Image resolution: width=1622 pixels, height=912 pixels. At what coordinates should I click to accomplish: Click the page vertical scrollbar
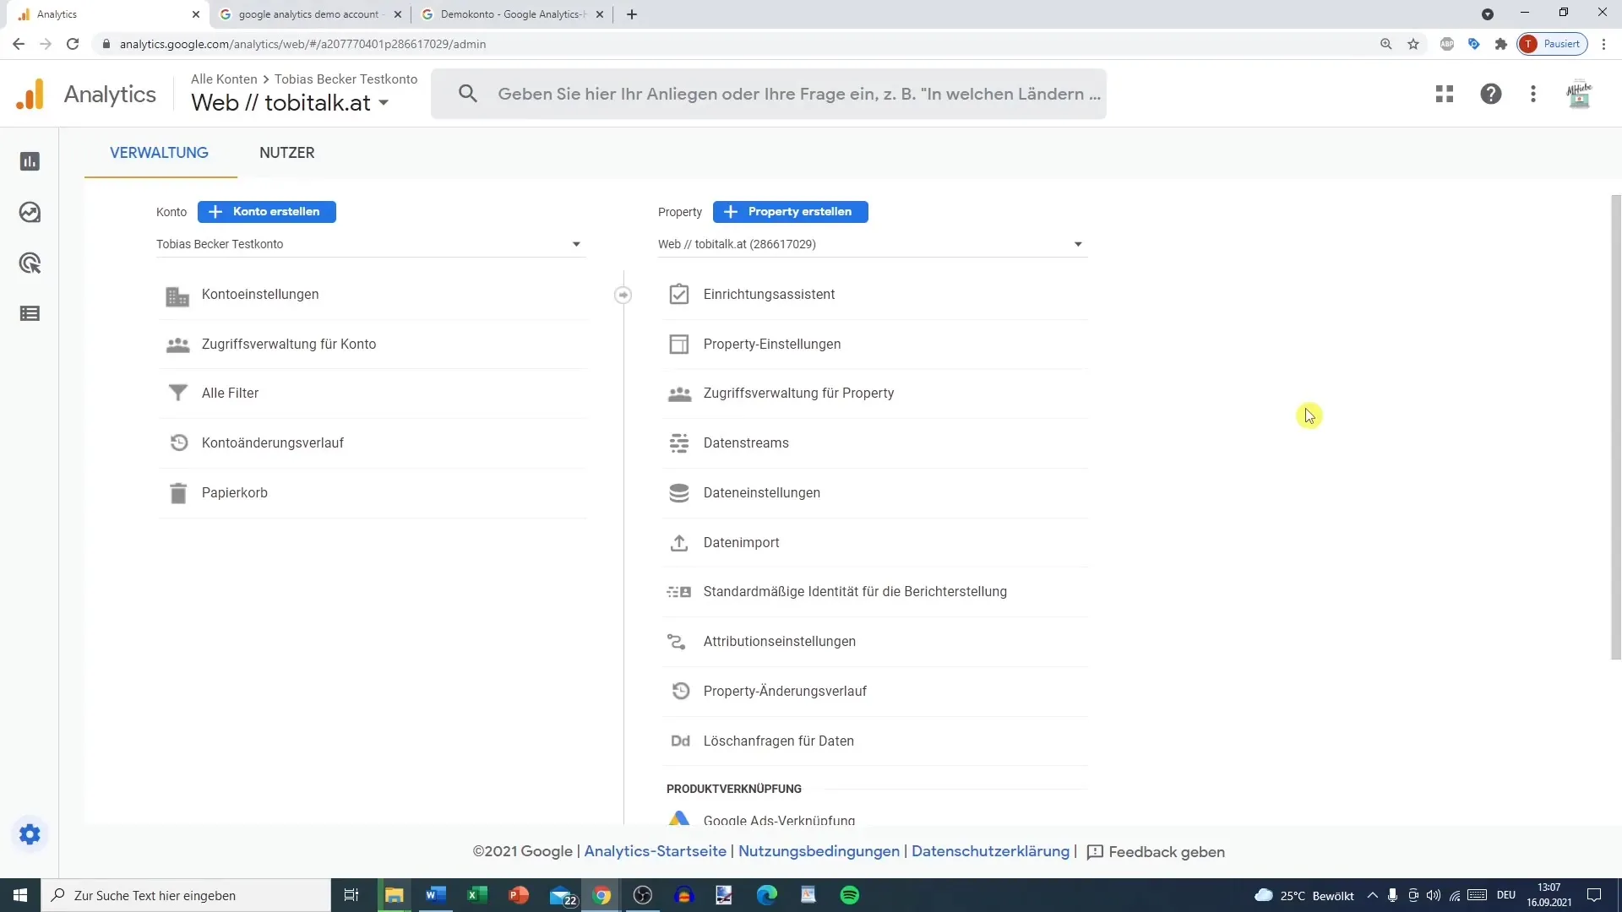1615,427
